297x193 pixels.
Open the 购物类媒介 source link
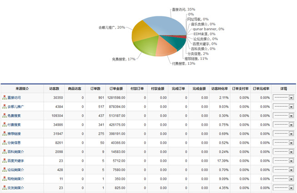pyautogui.click(x=16, y=179)
